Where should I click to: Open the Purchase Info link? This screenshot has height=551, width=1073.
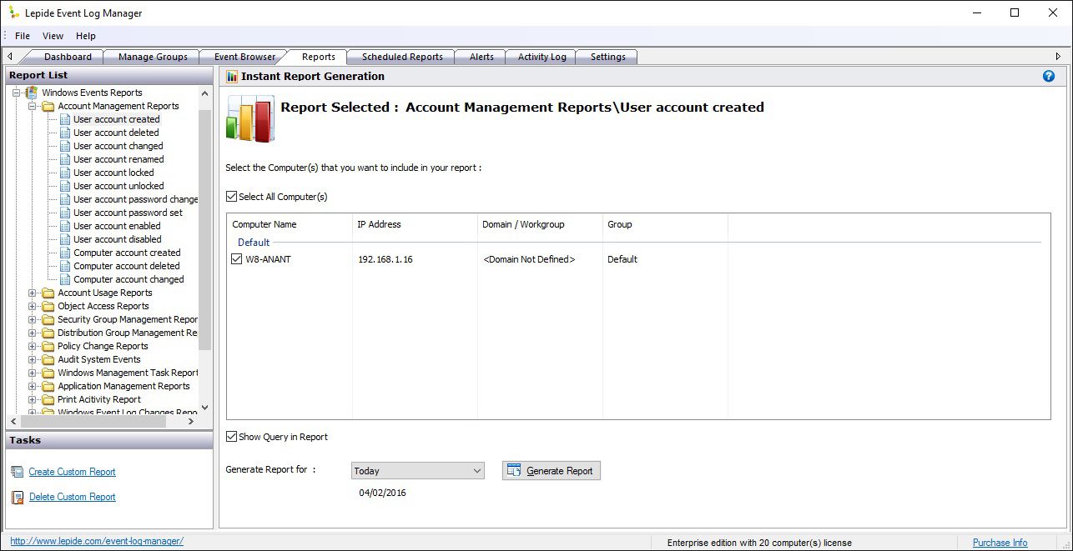tap(999, 542)
